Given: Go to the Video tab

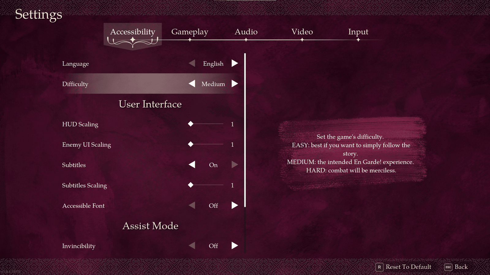Looking at the screenshot, I should tap(302, 32).
